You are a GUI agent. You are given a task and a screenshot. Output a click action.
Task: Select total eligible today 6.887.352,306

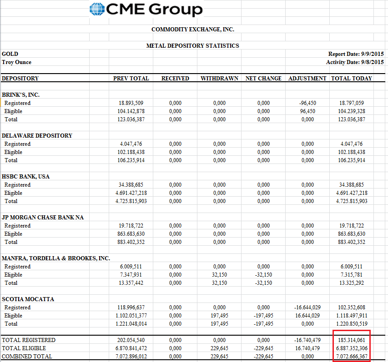coord(352,348)
